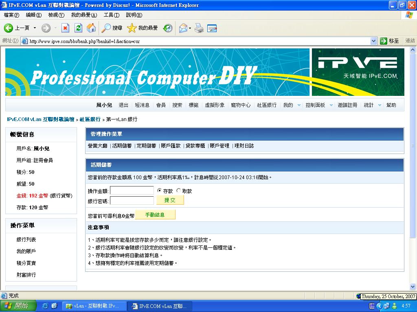This screenshot has width=417, height=312.
Task: Open 定期儲蓄 in management menu
Action: point(146,146)
